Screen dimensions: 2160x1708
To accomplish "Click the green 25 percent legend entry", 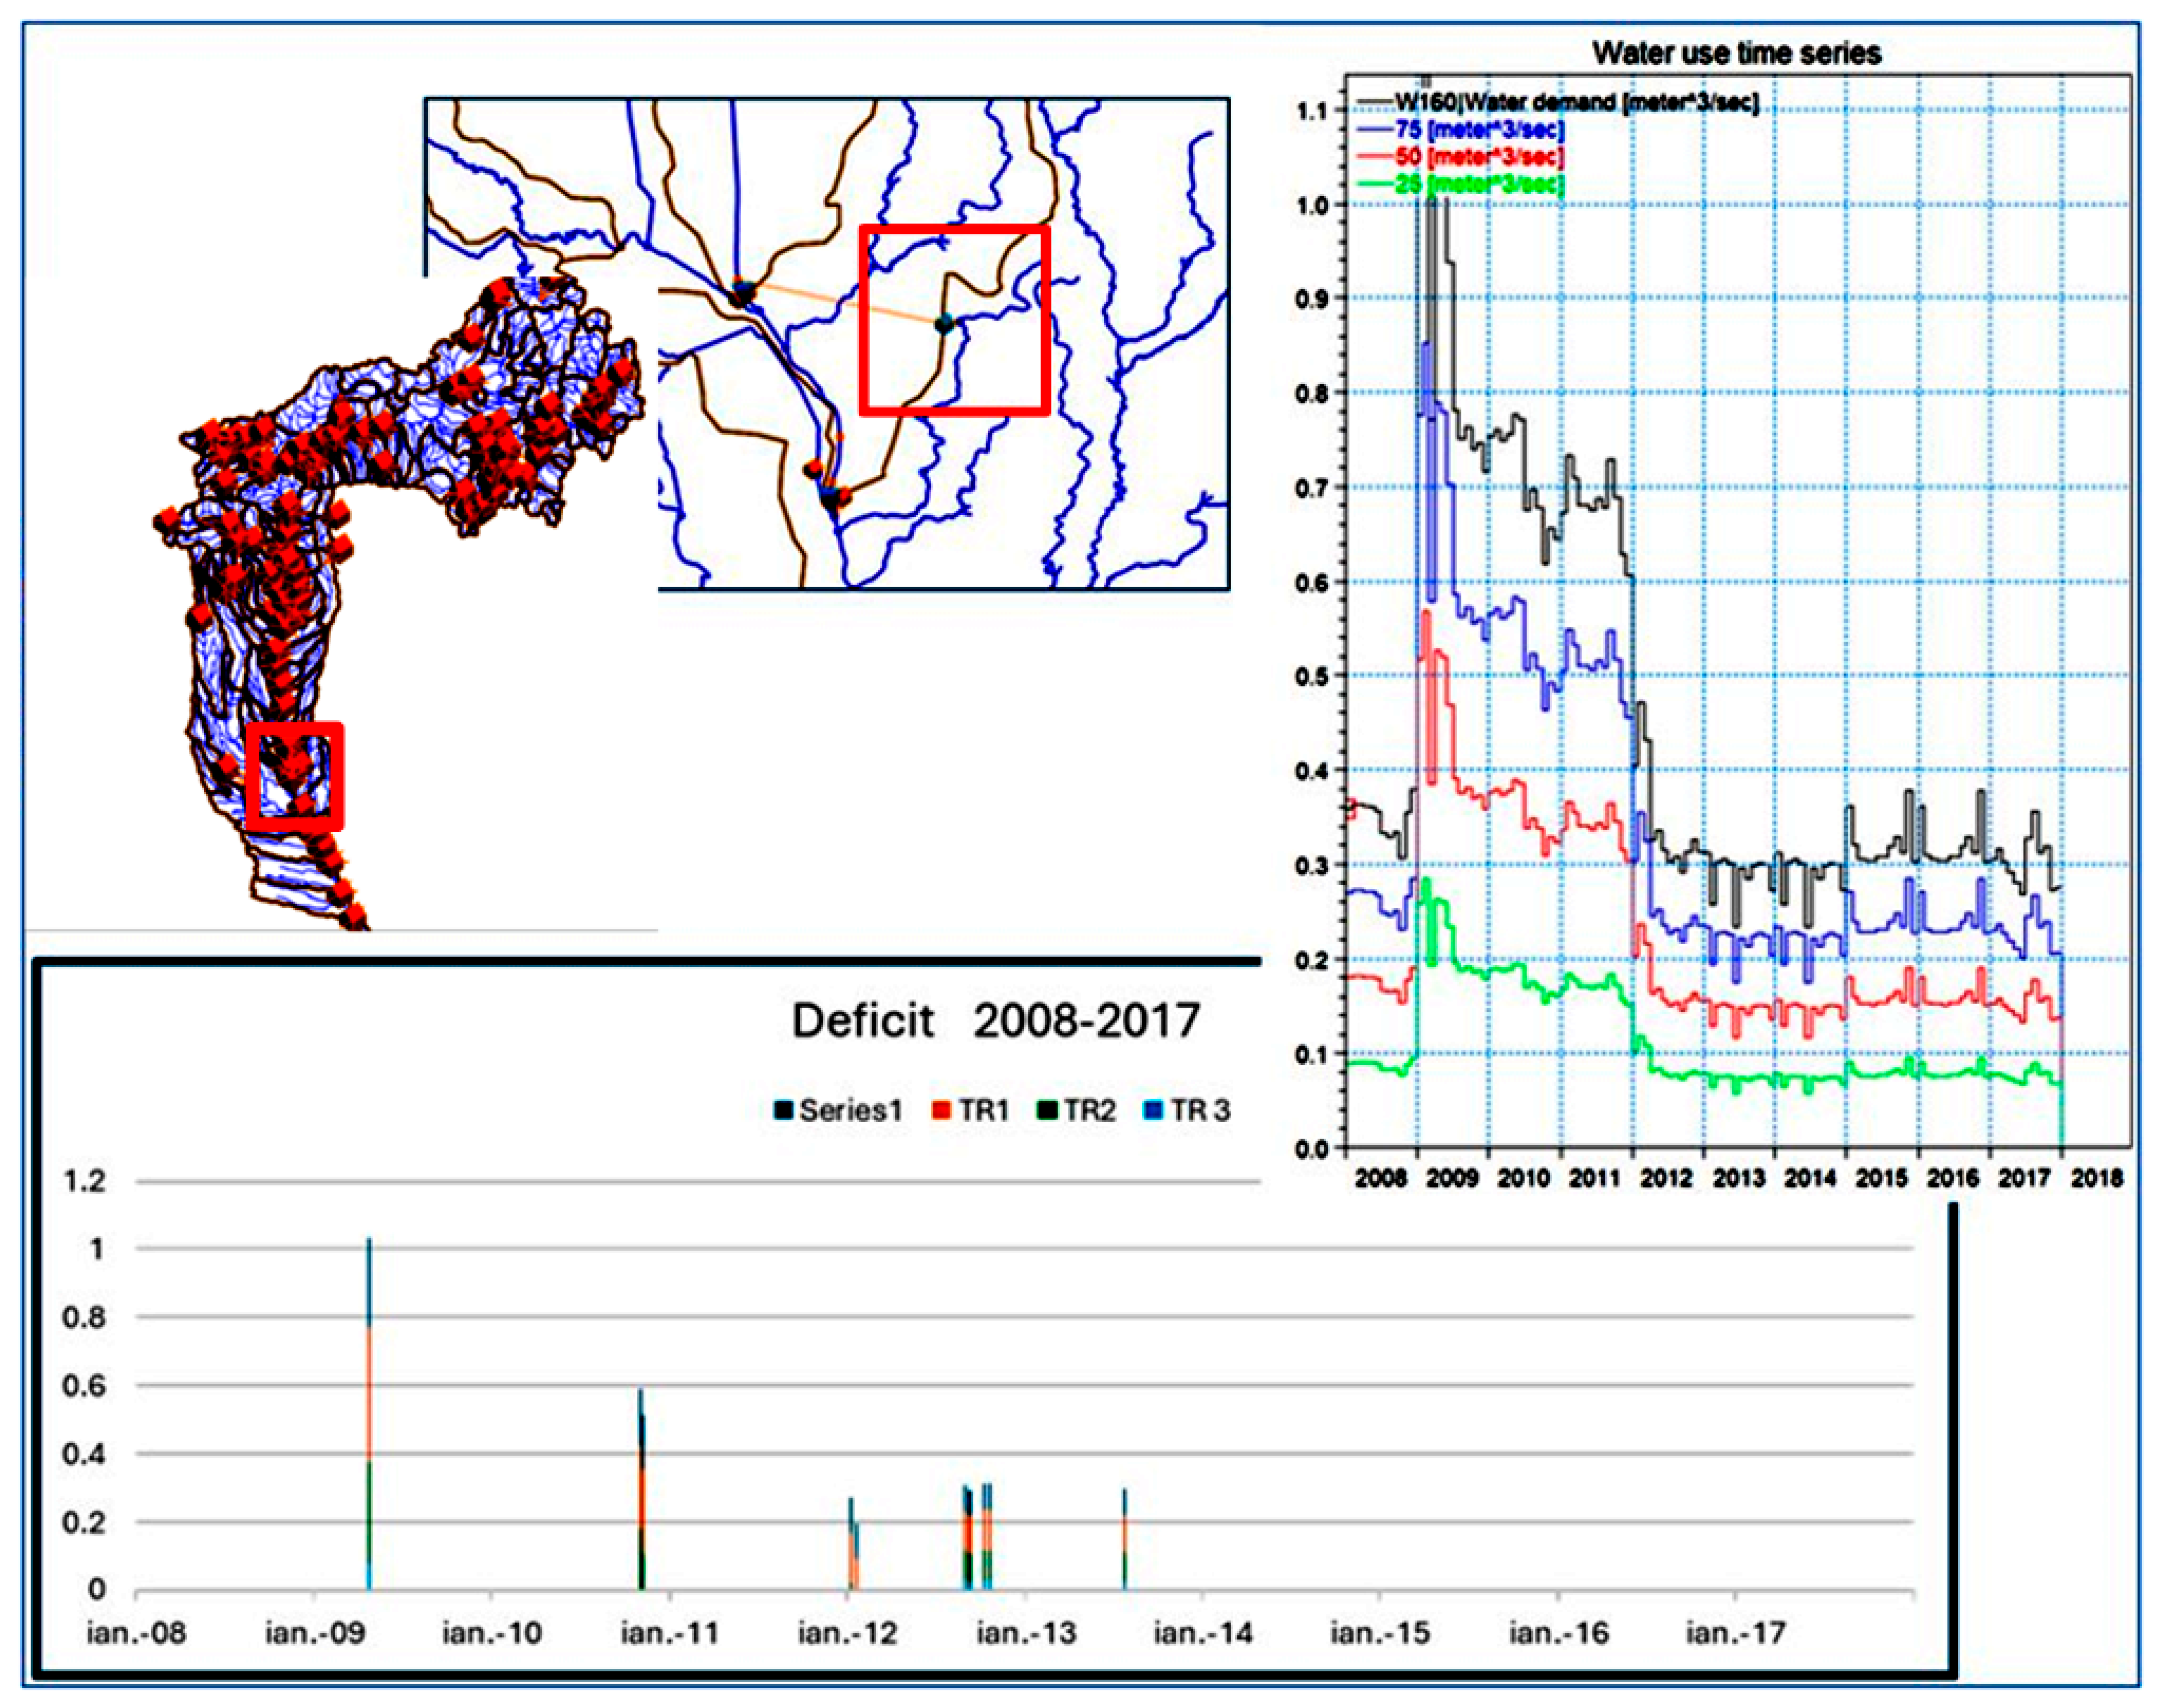I will coord(1478,184).
